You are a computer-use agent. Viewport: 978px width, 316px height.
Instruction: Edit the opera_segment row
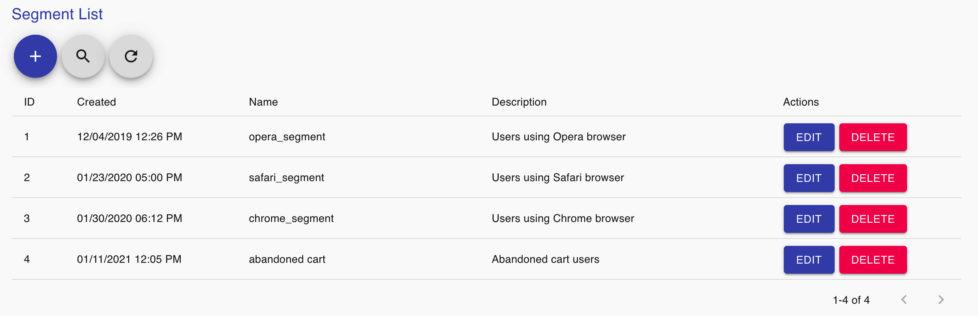tap(809, 137)
